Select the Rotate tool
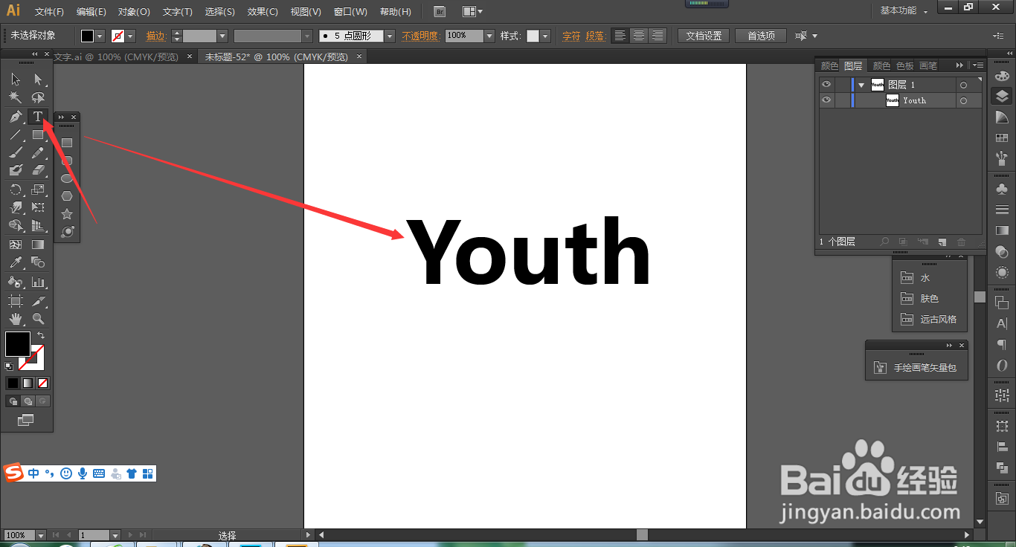Viewport: 1016px width, 547px height. pos(16,190)
